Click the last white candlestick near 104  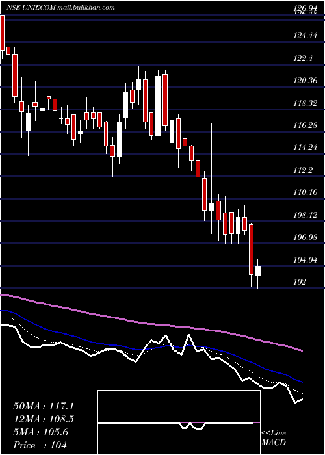tap(257, 271)
